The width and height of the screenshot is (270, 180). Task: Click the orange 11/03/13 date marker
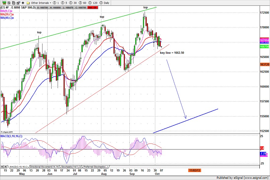pos(194,171)
